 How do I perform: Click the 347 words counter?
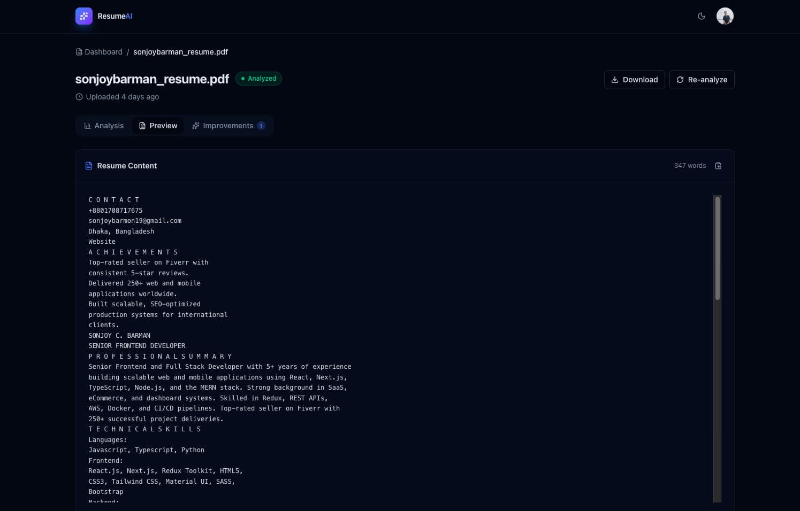pyautogui.click(x=690, y=166)
